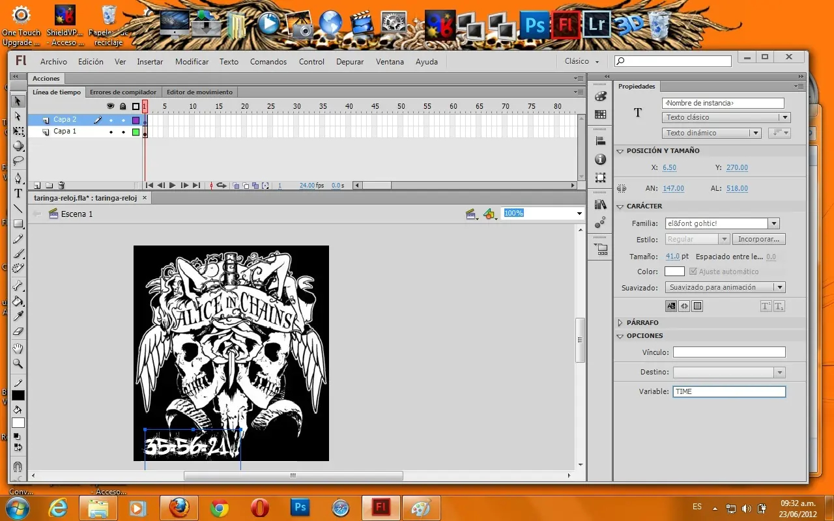Toggle visibility dot of Capa 1
The height and width of the screenshot is (521, 834).
coord(111,132)
